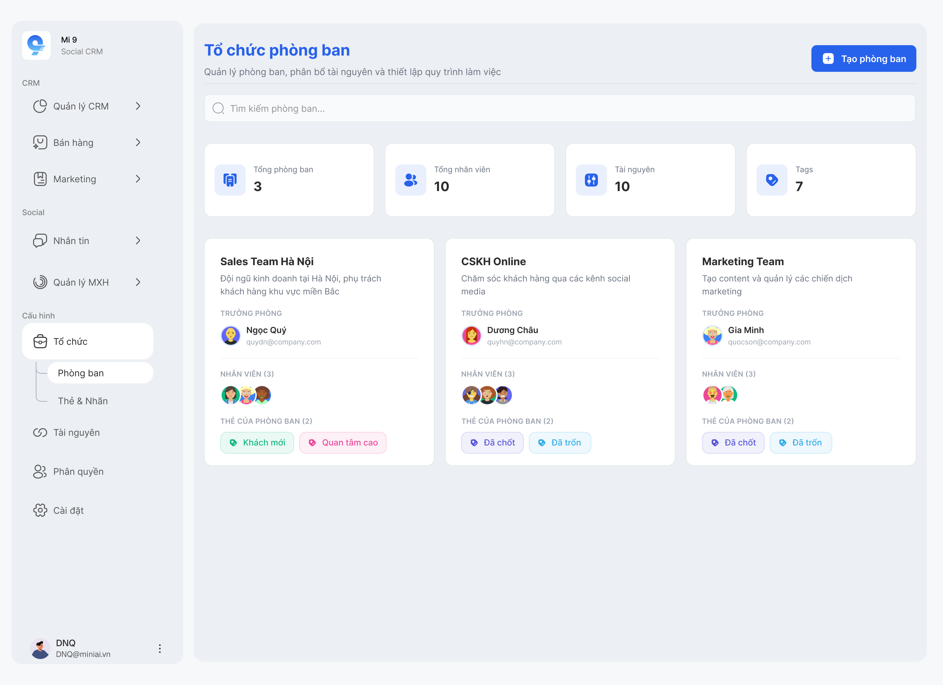
Task: Expand the Quản lý MXH chevron
Action: pos(138,282)
